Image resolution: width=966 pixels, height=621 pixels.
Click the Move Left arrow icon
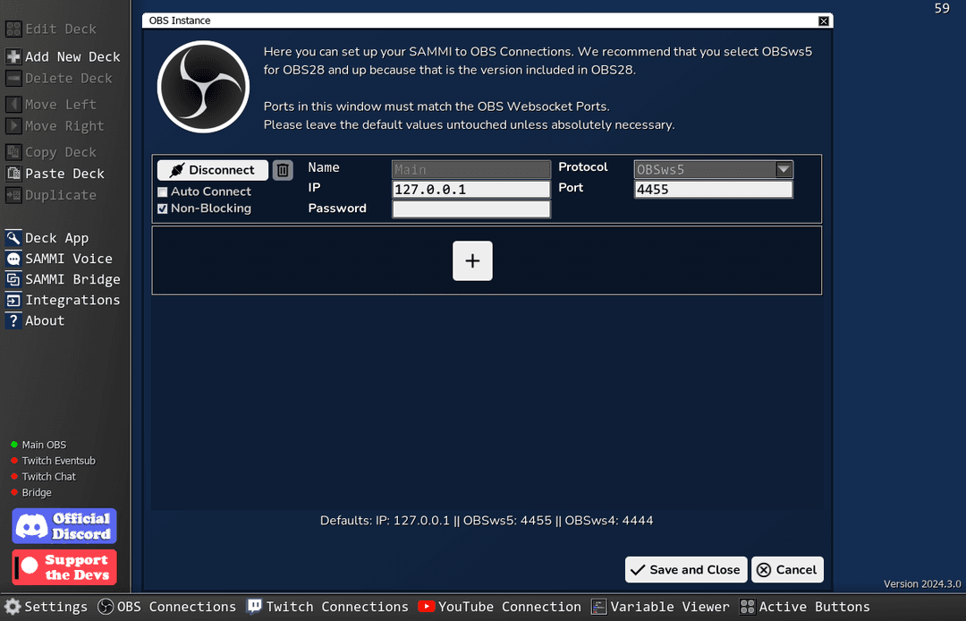point(13,104)
